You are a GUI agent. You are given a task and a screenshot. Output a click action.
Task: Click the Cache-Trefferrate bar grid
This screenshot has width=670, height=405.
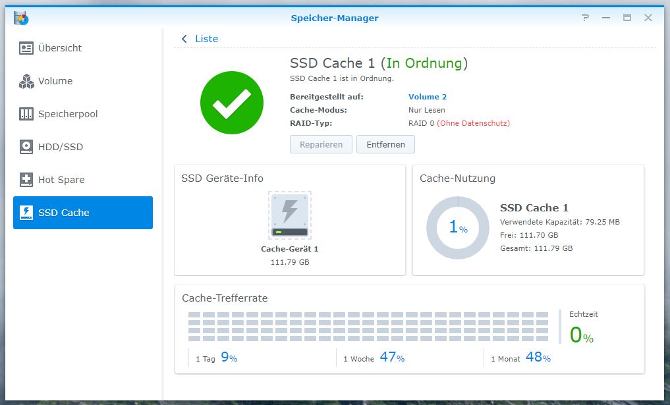[x=368, y=327]
